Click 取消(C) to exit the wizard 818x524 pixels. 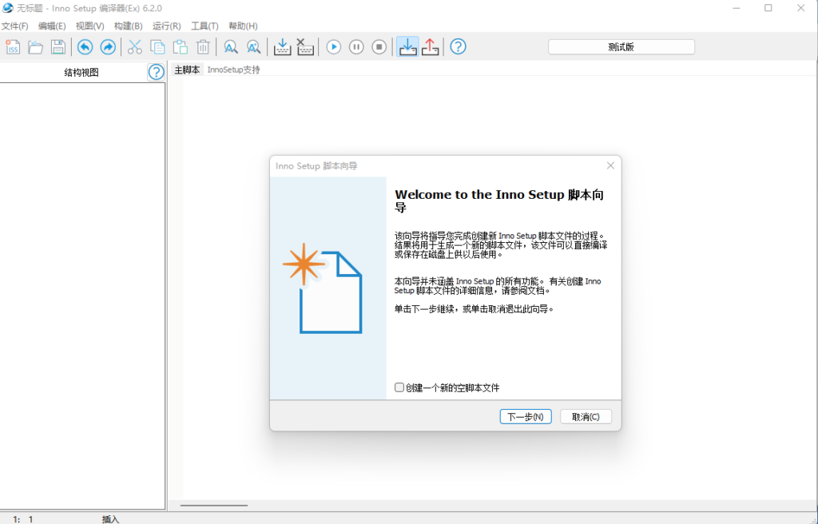pyautogui.click(x=586, y=415)
